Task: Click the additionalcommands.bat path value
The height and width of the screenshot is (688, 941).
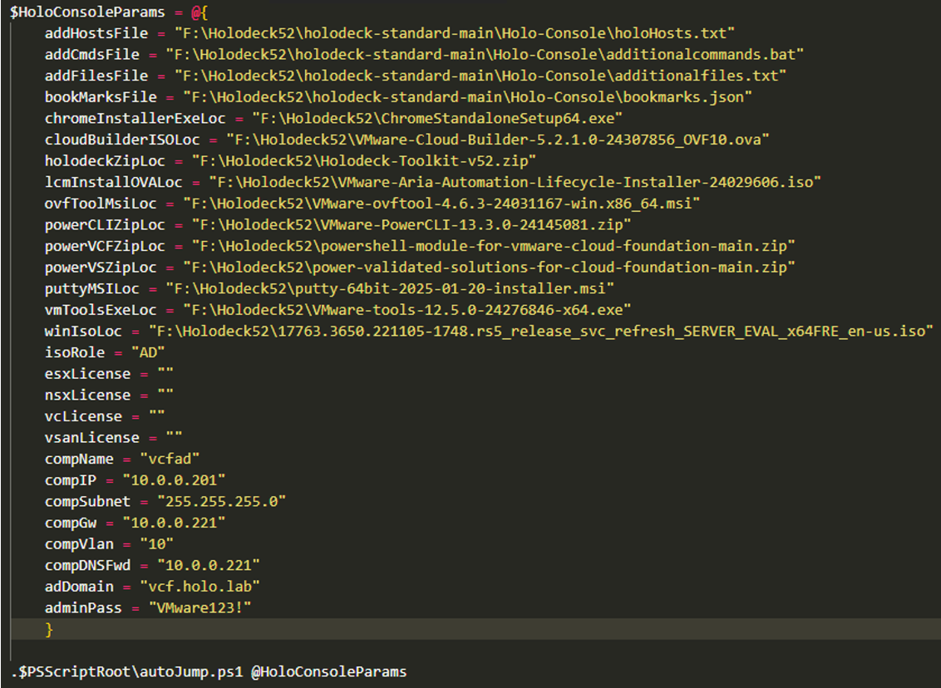Action: [x=485, y=55]
